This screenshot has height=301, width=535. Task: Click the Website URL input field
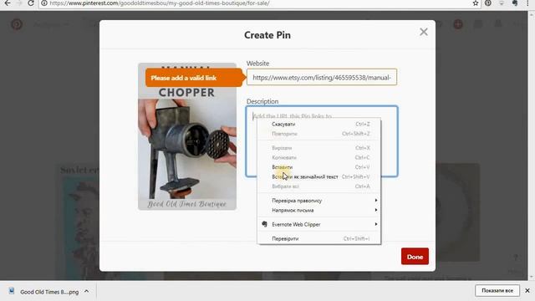point(322,77)
